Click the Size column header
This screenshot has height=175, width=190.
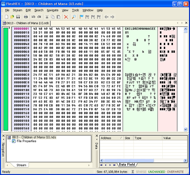coord(129,138)
